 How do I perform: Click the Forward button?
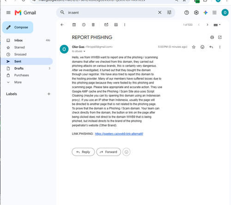[x=109, y=152]
